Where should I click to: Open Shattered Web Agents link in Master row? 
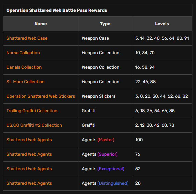click(29, 140)
